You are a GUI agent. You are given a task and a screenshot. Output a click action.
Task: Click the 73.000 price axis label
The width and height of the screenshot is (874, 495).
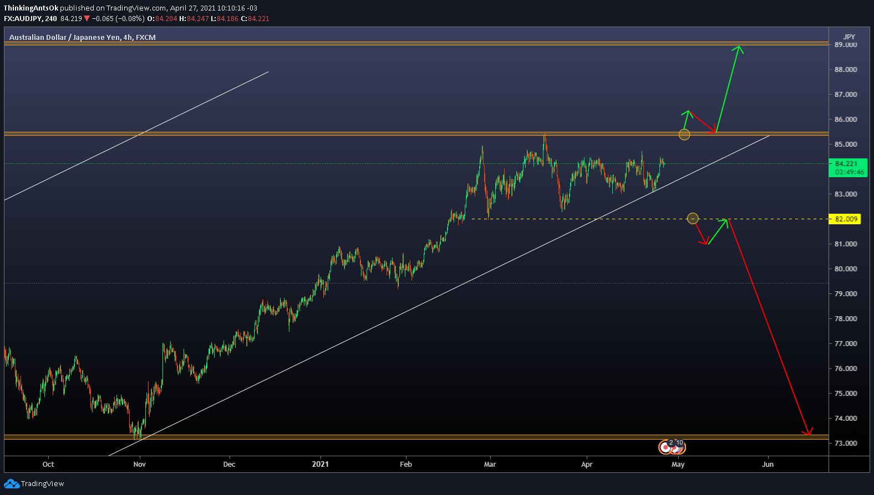coord(846,444)
